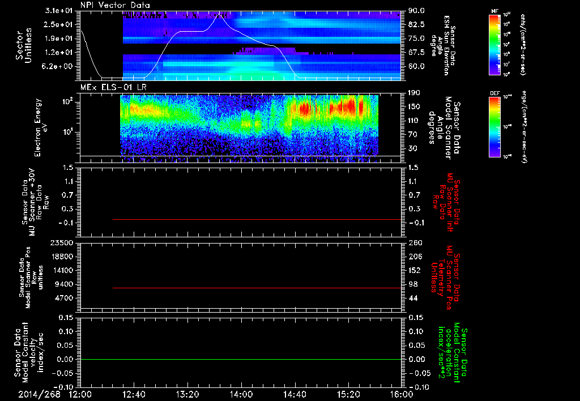Click the "12:40" time tick label
The height and width of the screenshot is (401, 580).
click(x=134, y=394)
